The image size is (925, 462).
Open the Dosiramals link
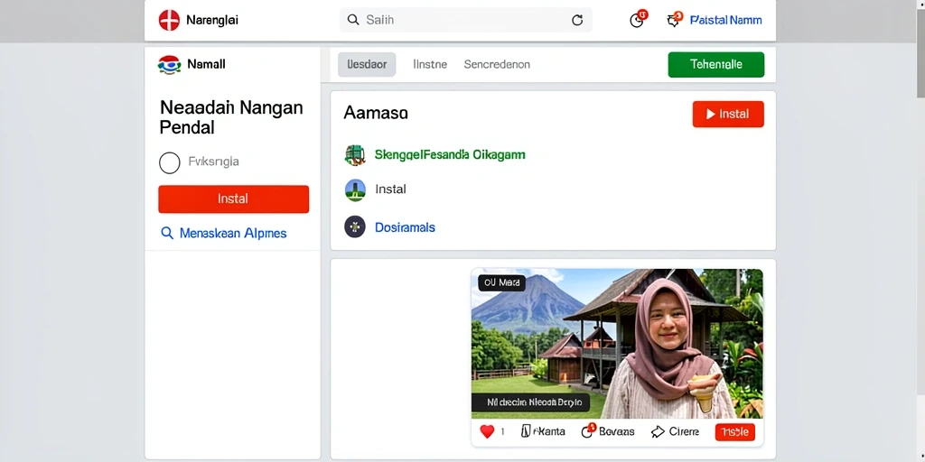[x=406, y=227]
